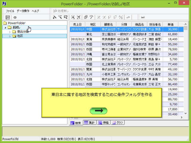Select the 東北 region cell
The width and height of the screenshot is (191, 143).
(x=93, y=34)
